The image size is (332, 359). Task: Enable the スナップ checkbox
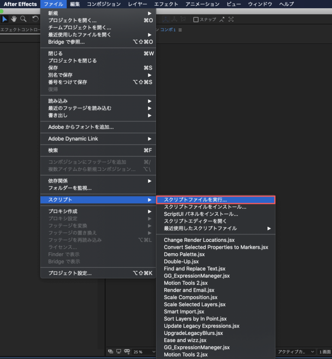[196, 20]
